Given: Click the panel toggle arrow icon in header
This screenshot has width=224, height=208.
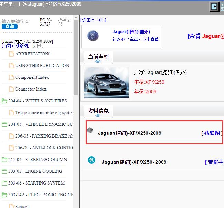Looking at the screenshot, I should [x=214, y=7].
